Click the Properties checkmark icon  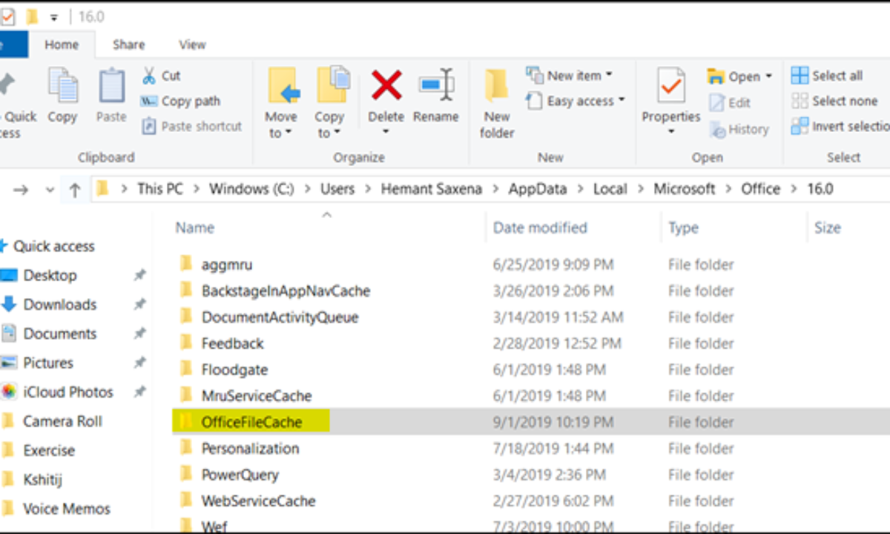coord(671,86)
